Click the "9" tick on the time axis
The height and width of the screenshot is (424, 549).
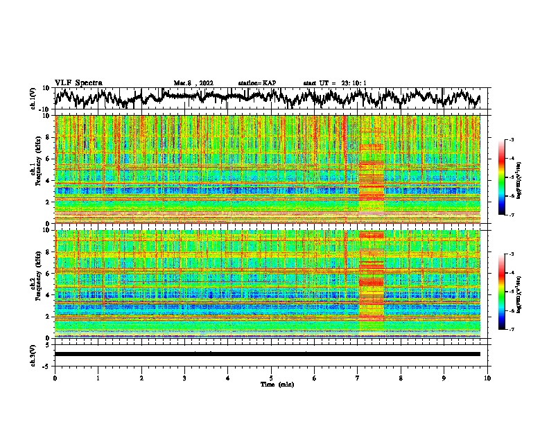tap(444, 378)
